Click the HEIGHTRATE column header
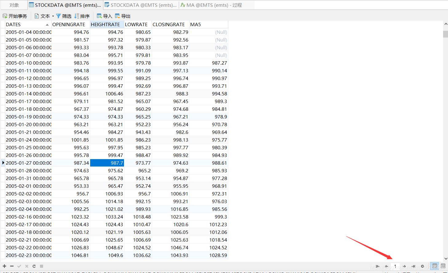 (x=107, y=24)
